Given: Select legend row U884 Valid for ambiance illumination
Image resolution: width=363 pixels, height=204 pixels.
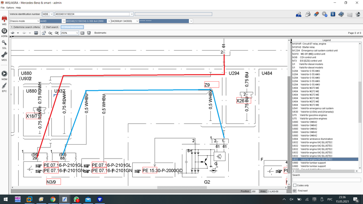Looking at the screenshot, I should [x=312, y=139].
